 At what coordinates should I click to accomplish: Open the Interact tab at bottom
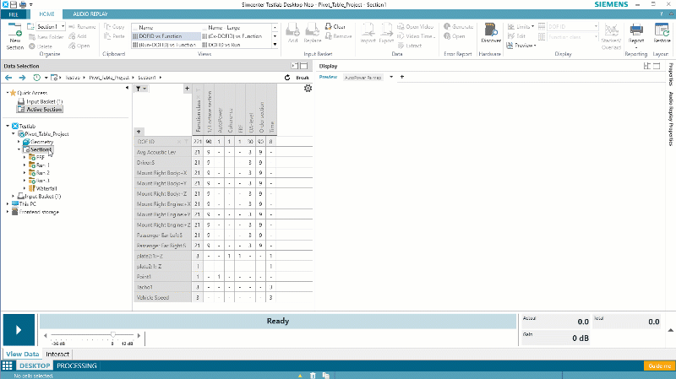click(x=57, y=354)
